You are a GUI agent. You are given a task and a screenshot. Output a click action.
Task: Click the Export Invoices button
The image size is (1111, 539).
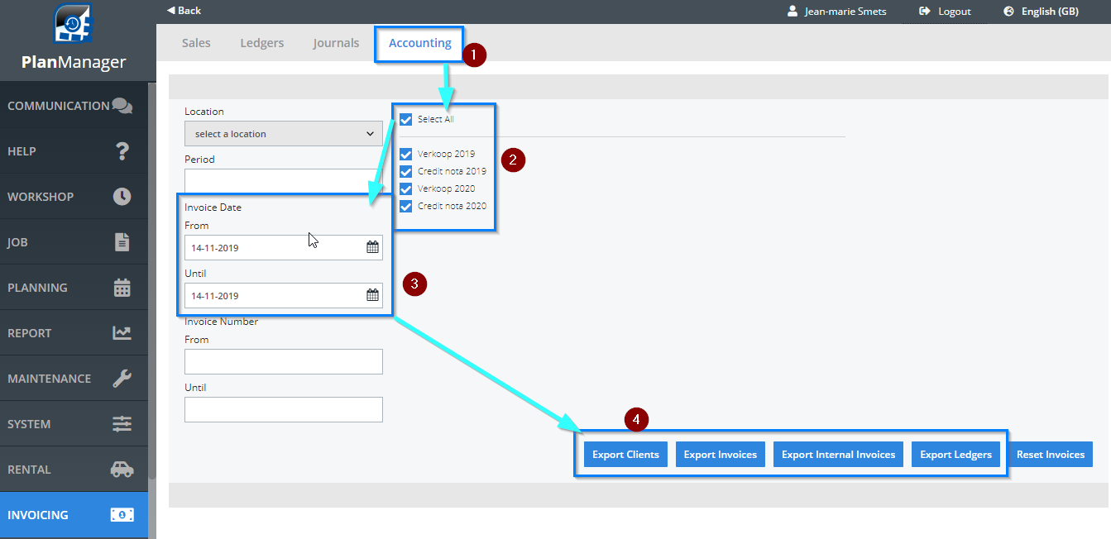pos(721,455)
